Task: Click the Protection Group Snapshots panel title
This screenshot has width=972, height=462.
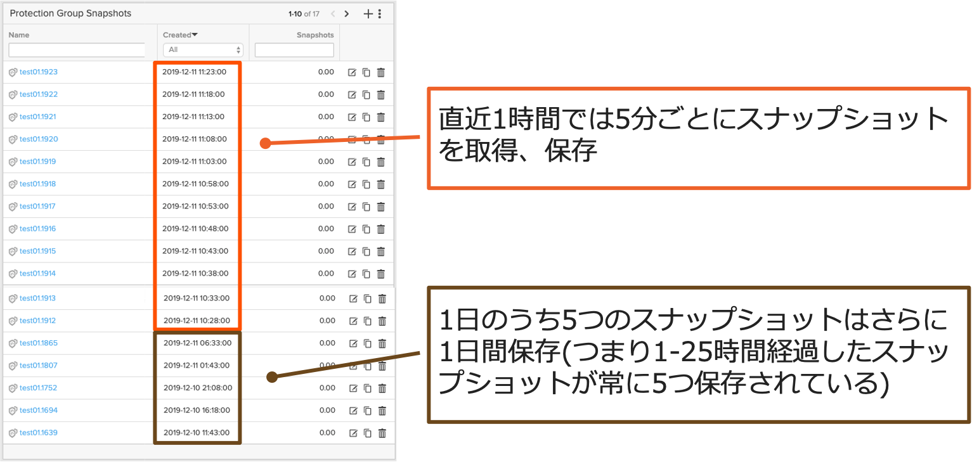Action: (x=70, y=13)
